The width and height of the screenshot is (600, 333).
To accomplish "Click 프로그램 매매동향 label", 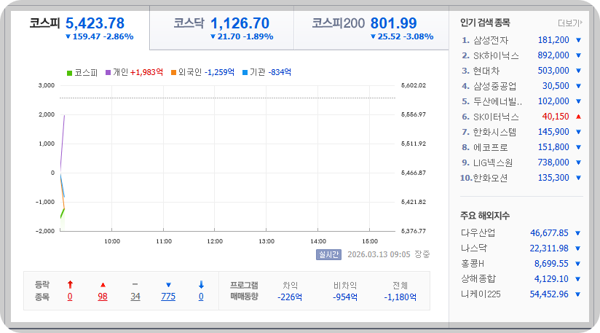I will tap(244, 291).
